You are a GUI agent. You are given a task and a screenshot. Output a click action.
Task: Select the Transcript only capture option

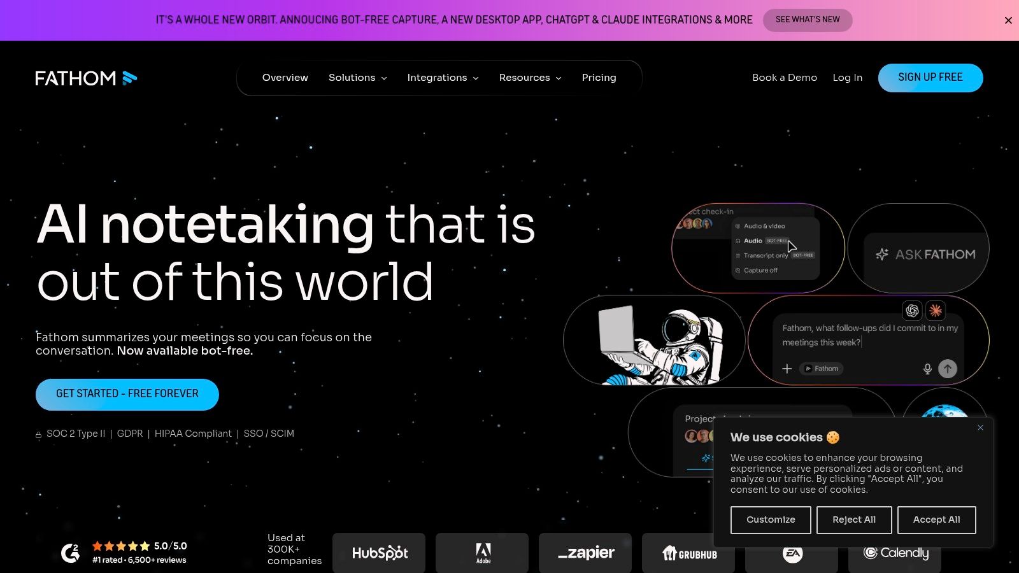click(775, 255)
